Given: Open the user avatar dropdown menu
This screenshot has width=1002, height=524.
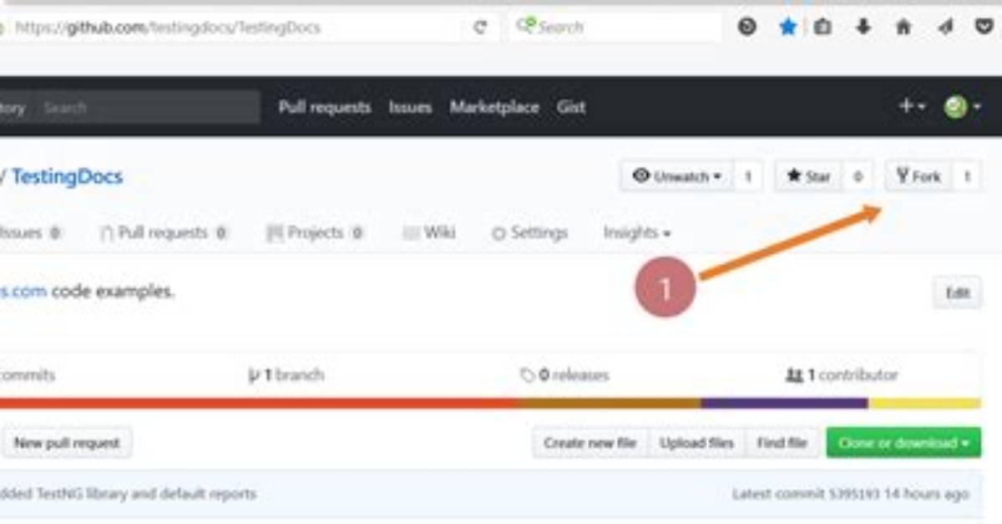Looking at the screenshot, I should [962, 106].
